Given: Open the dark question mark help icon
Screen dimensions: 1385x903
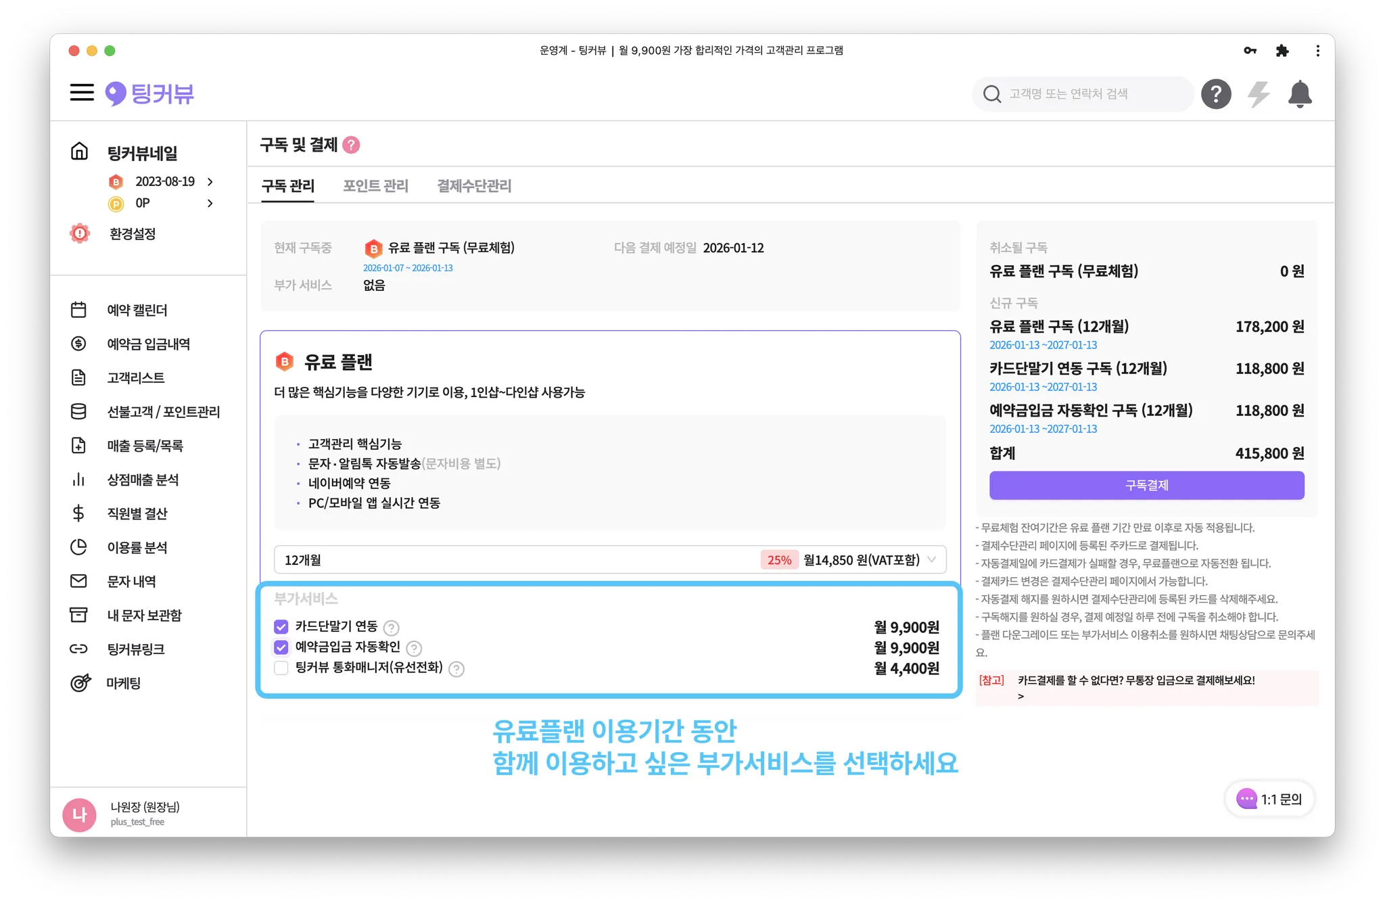Looking at the screenshot, I should coord(1215,94).
